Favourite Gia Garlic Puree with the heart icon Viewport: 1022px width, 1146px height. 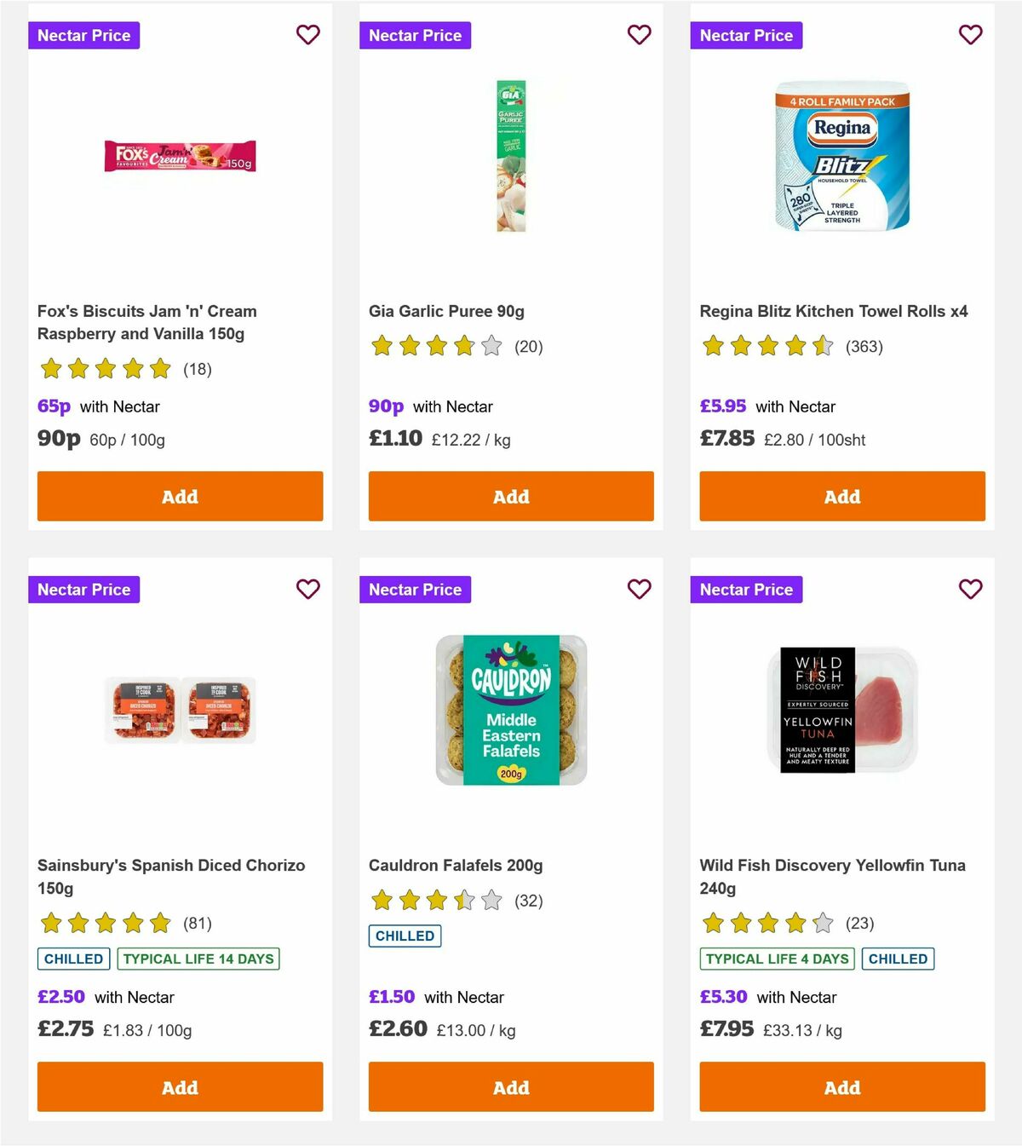639,35
